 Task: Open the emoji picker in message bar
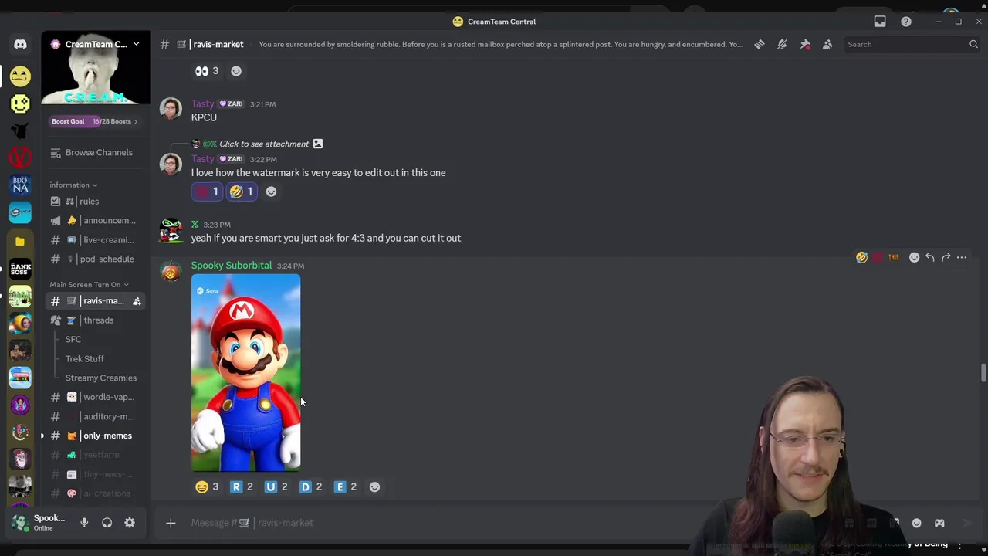pyautogui.click(x=916, y=523)
